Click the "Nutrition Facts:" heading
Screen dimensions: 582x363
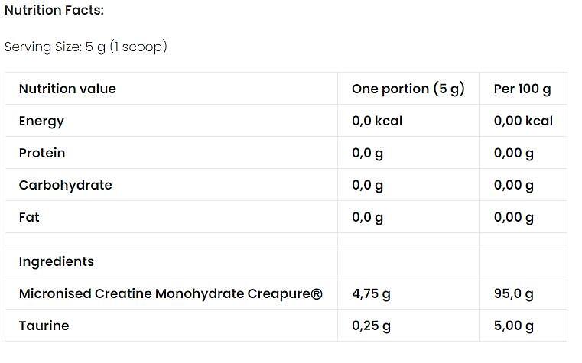(x=54, y=10)
